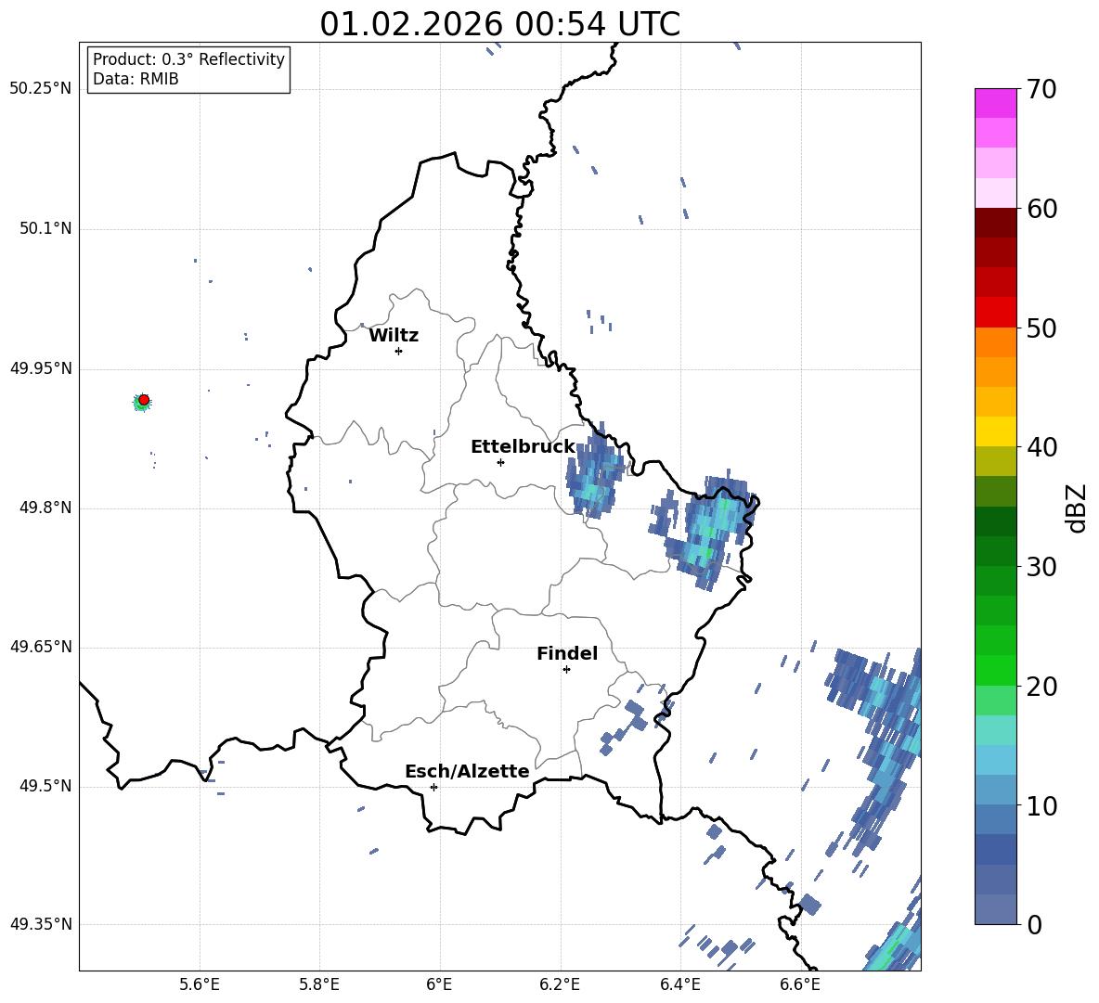Click the dBZ colorbar axis label
This screenshot has width=1099, height=1003.
pos(1077,508)
